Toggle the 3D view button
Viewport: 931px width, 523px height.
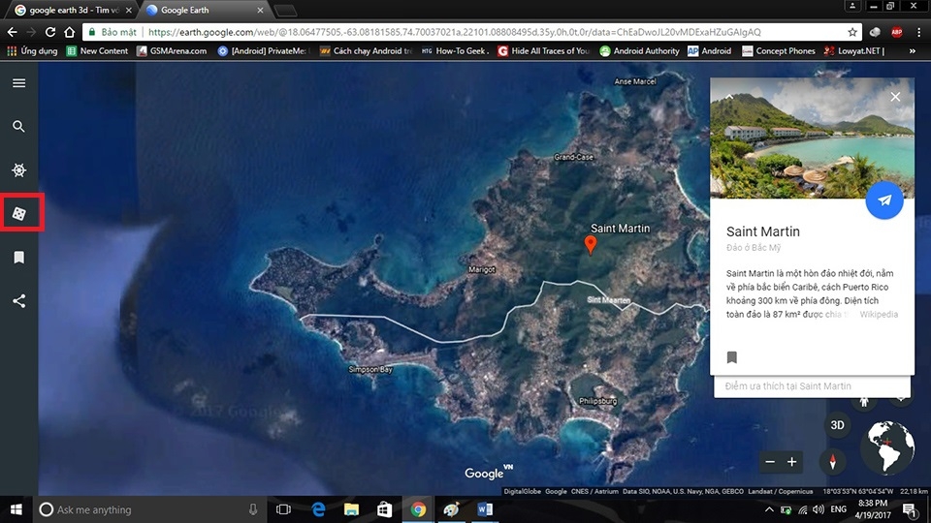(837, 425)
